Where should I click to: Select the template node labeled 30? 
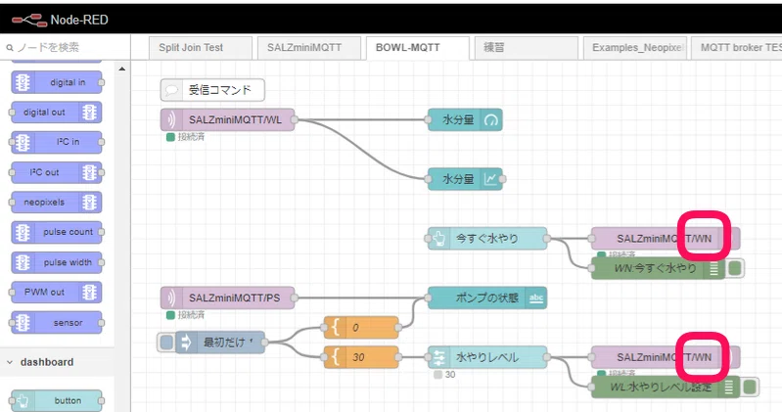pyautogui.click(x=361, y=357)
